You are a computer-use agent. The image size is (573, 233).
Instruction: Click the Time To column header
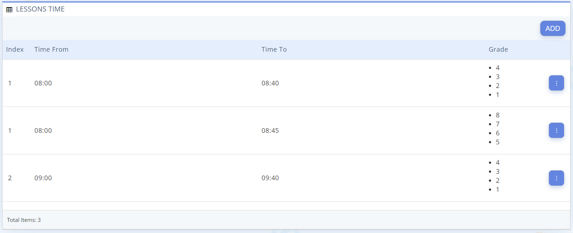pyautogui.click(x=274, y=50)
